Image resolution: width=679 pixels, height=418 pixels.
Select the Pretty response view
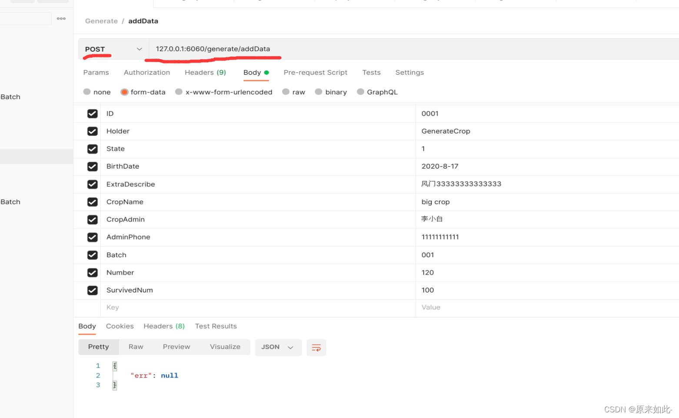(x=99, y=347)
